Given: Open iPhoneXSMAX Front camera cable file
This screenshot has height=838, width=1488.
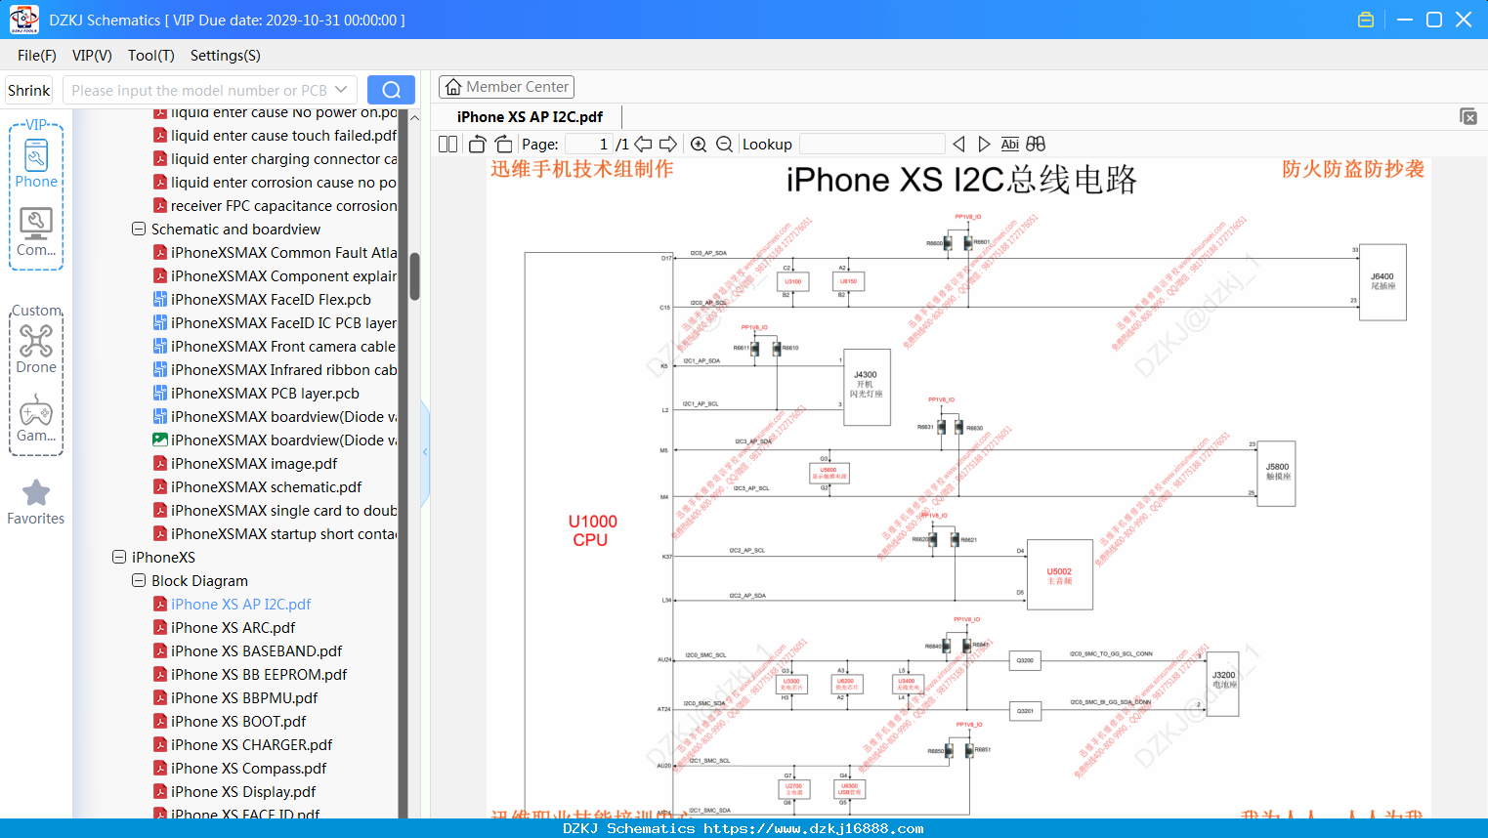Looking at the screenshot, I should (x=283, y=347).
